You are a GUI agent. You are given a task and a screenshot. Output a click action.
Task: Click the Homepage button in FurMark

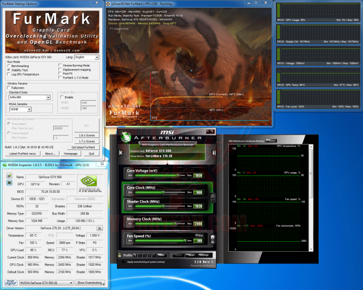[x=71, y=154]
